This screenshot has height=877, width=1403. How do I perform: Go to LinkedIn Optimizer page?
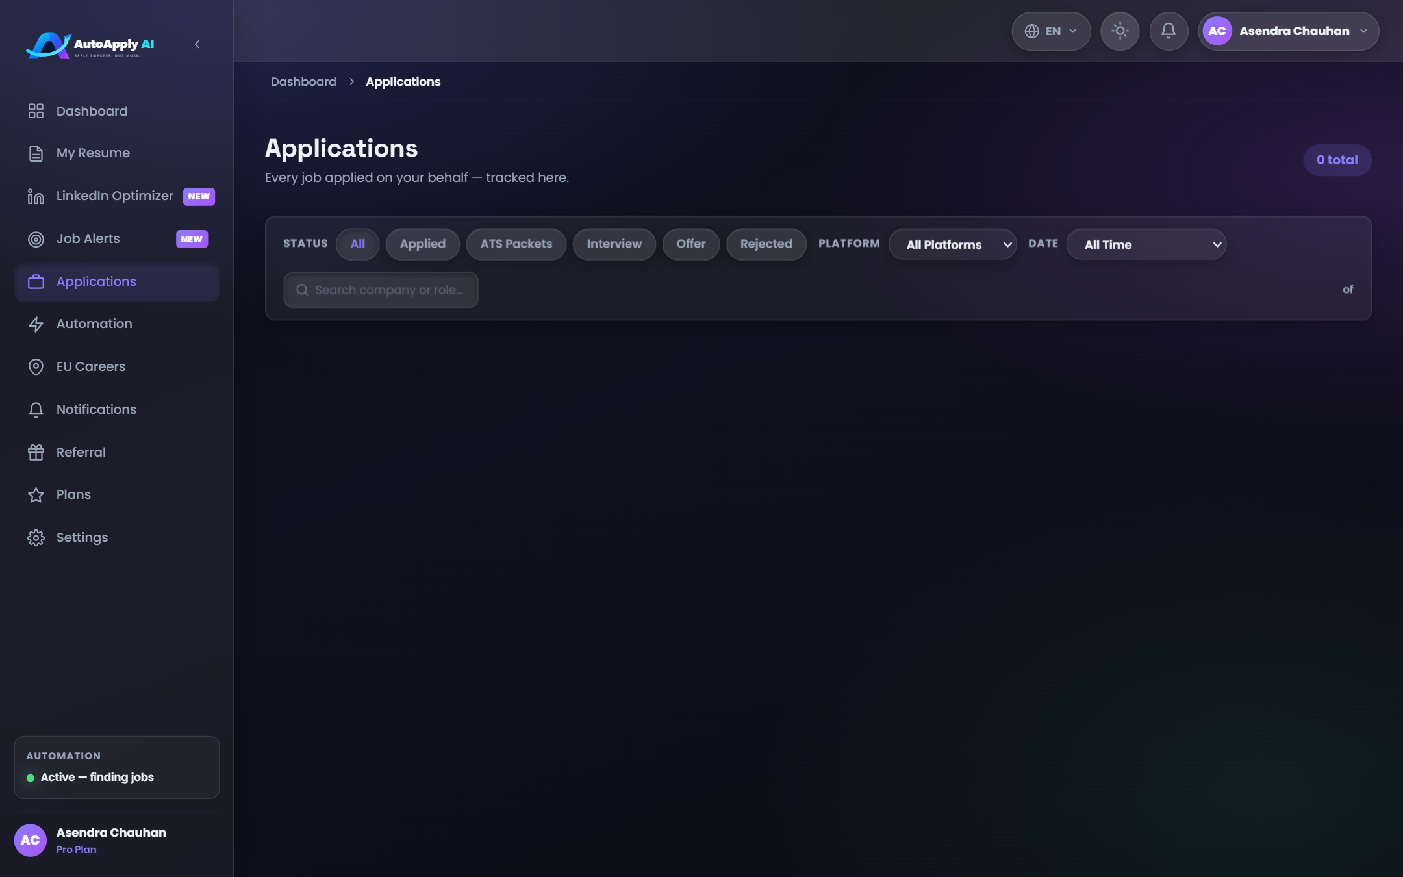pos(117,196)
